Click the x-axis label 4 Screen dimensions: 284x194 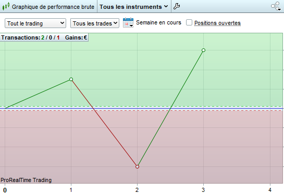click(x=270, y=190)
